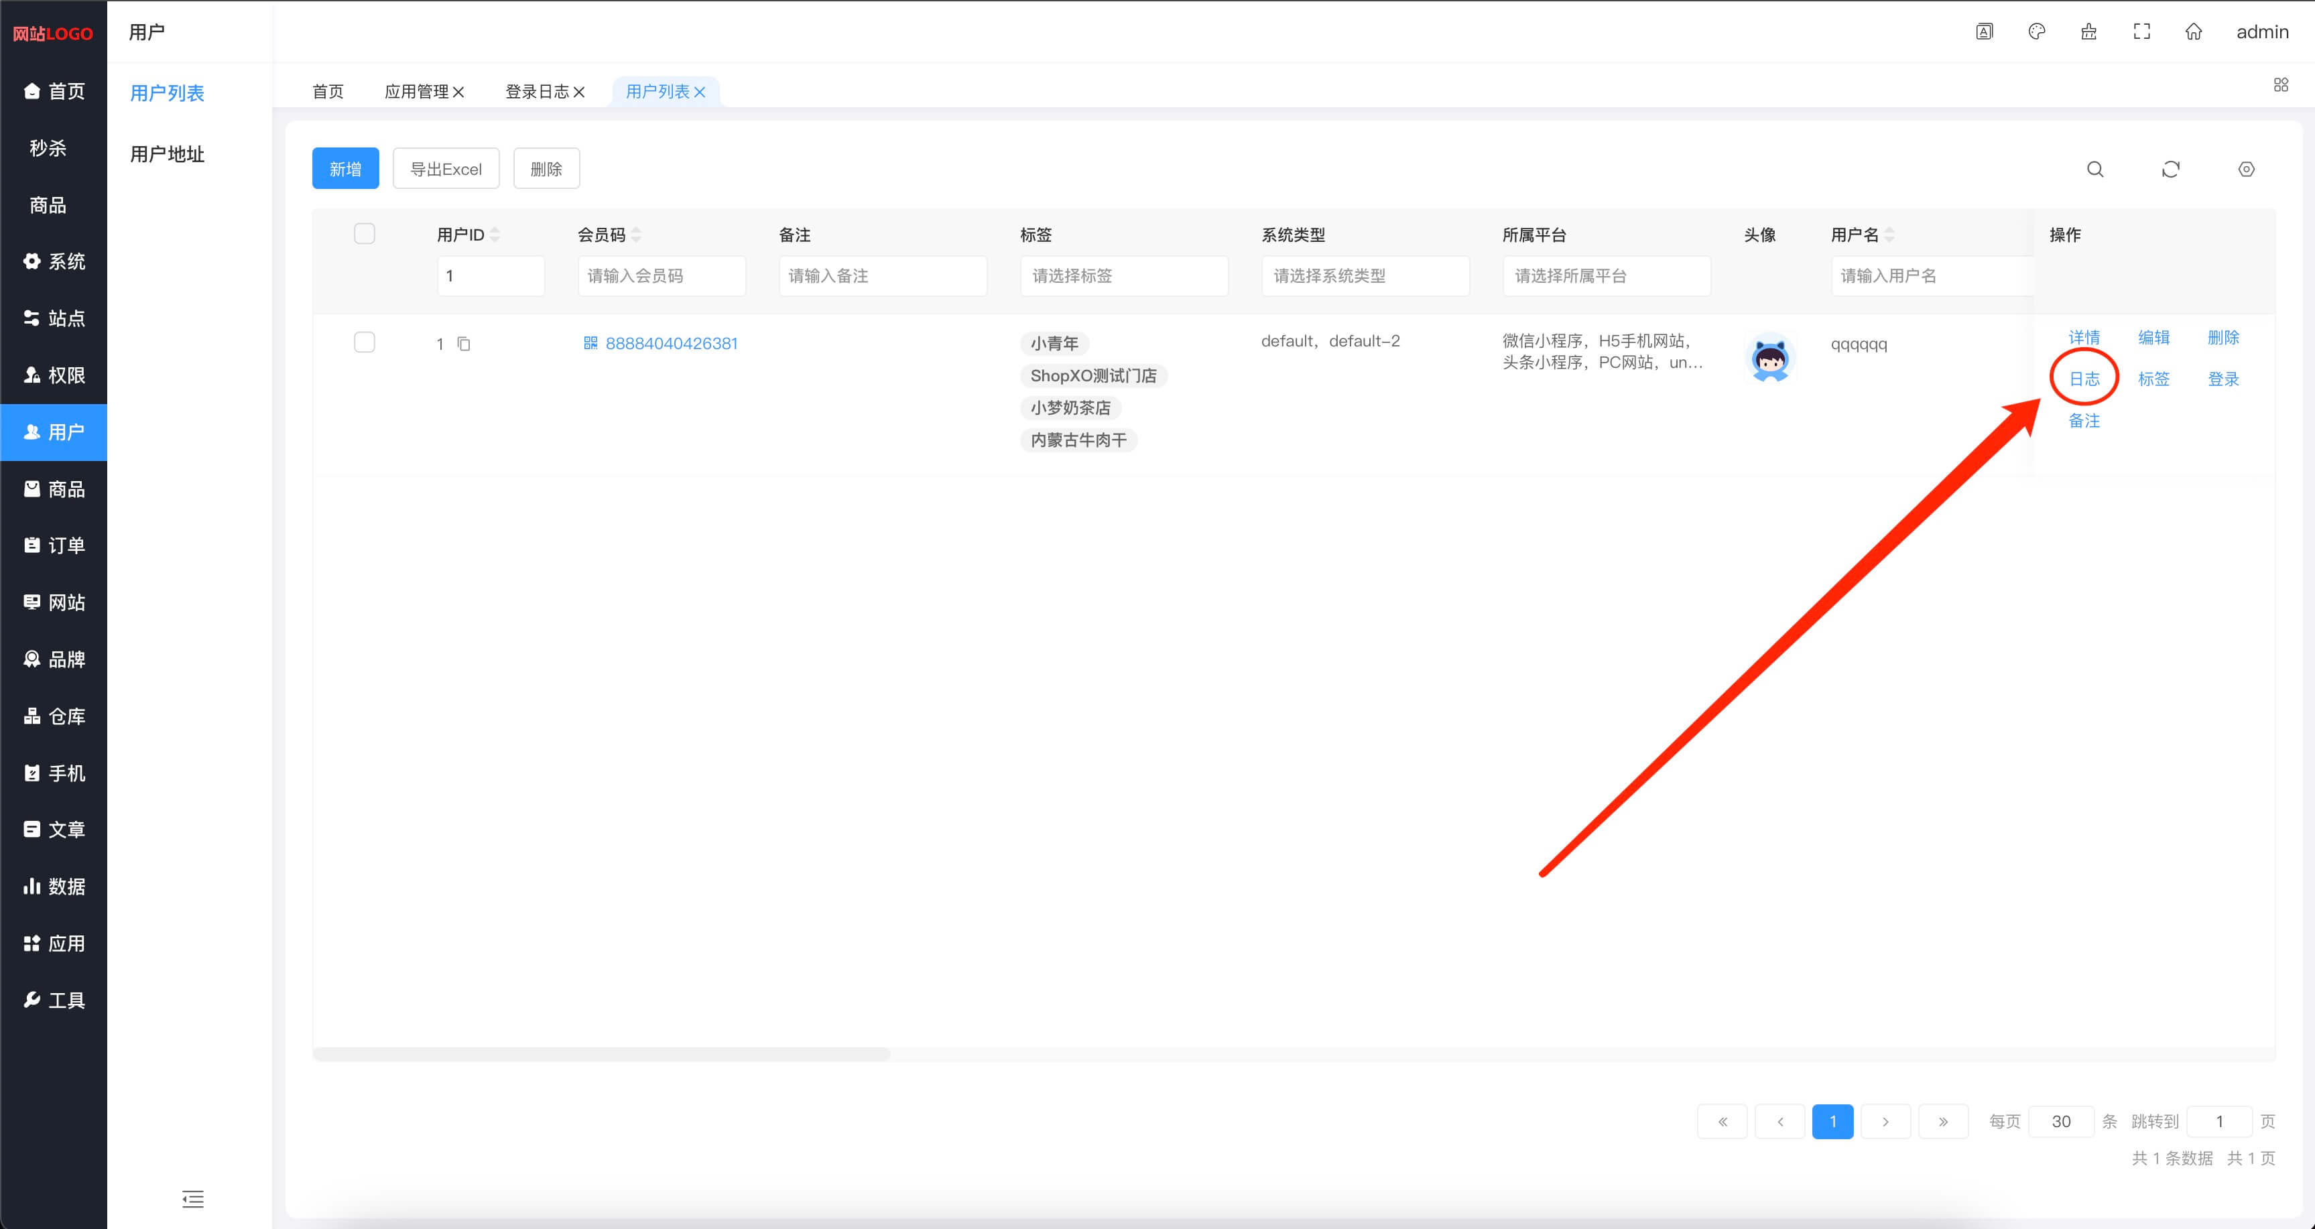The height and width of the screenshot is (1229, 2315).
Task: Click the horizontal table scrollbar
Action: click(x=601, y=1053)
